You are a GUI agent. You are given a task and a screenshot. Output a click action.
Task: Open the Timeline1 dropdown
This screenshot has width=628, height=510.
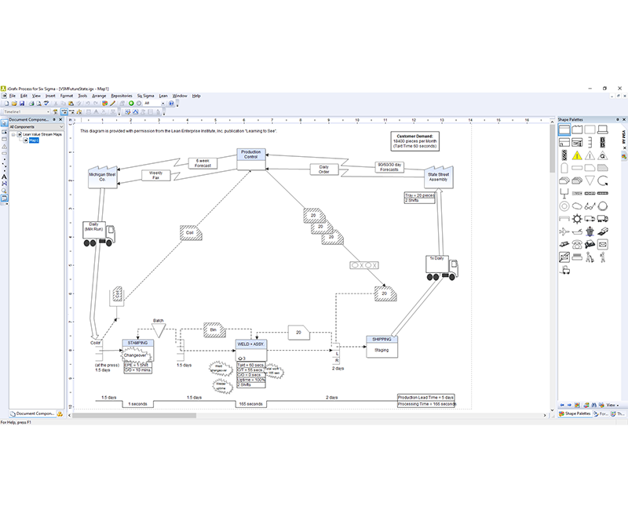point(48,110)
